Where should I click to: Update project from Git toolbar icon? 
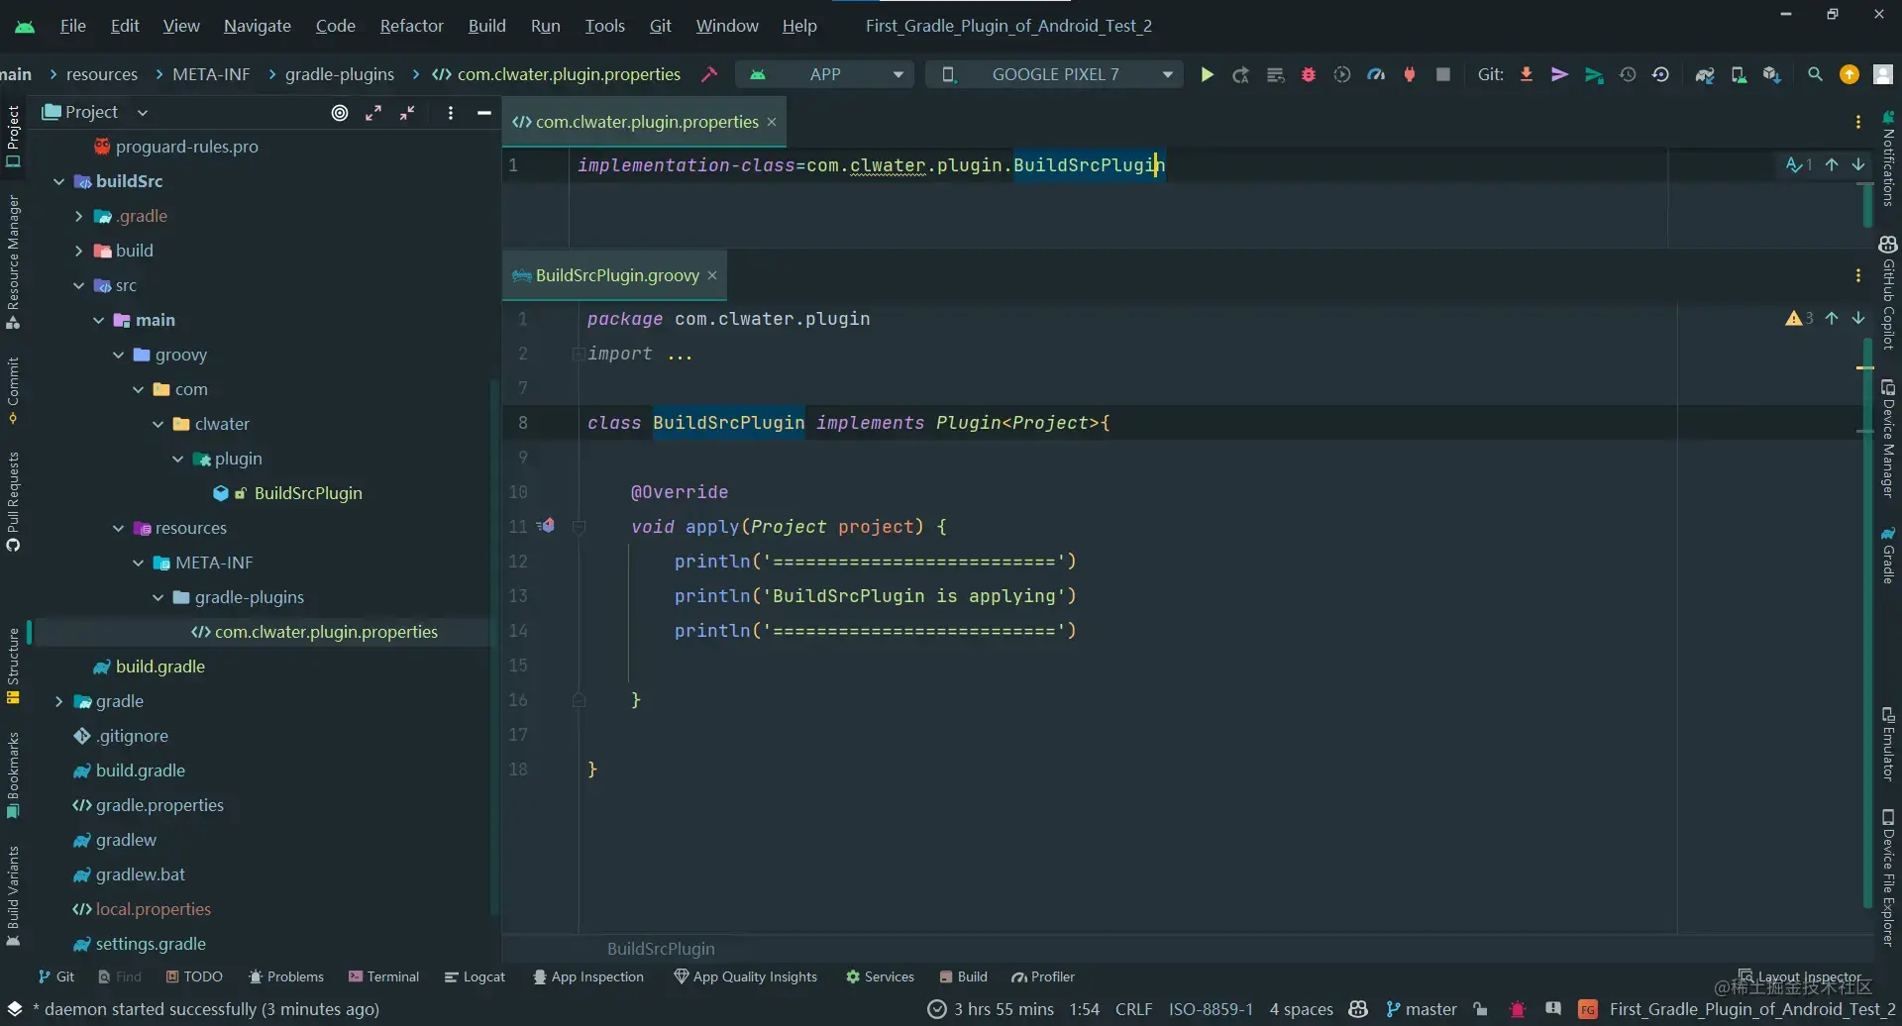pyautogui.click(x=1527, y=74)
